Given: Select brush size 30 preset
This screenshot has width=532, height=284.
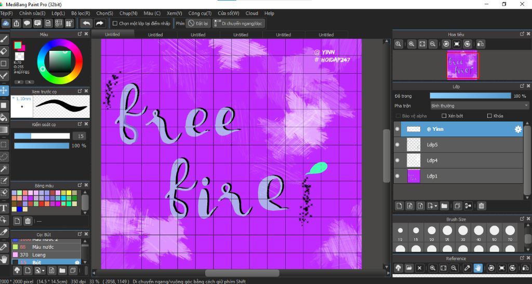Looking at the screenshot, I should coord(463,233).
